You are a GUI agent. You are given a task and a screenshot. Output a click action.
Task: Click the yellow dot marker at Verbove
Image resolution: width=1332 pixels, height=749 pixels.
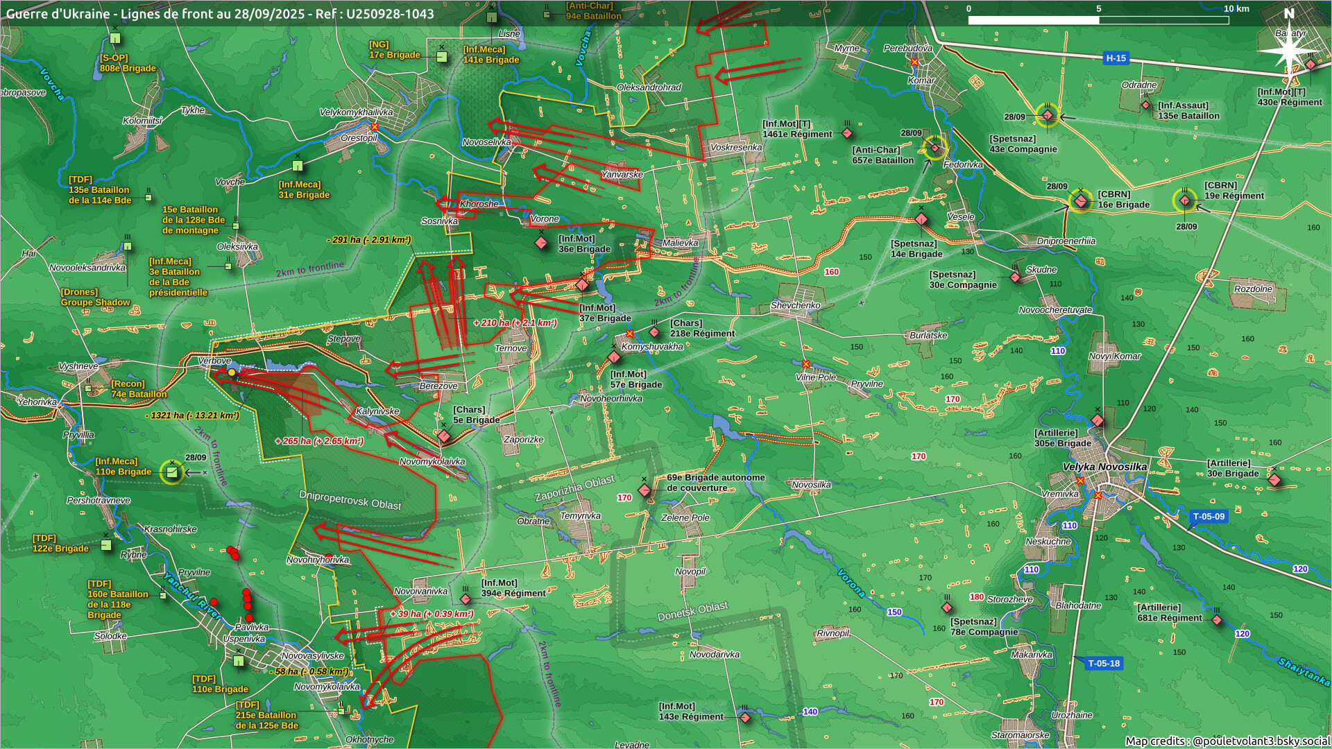tap(232, 372)
